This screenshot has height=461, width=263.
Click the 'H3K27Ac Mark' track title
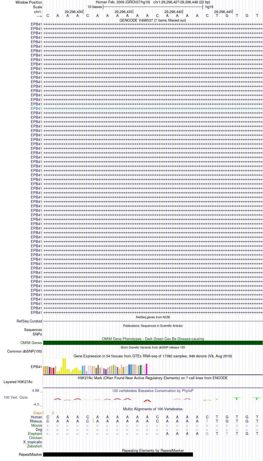[x=153, y=378]
